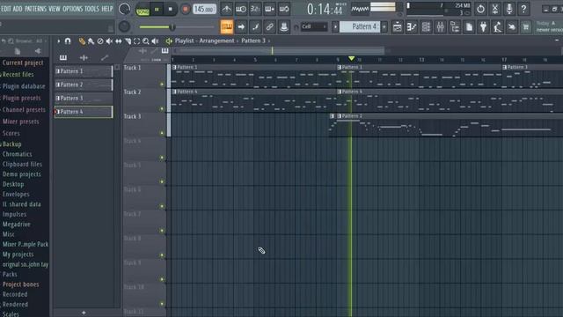The image size is (563, 317).
Task: Open the pattern selector arrow after Pattern 4
Action: [x=384, y=26]
